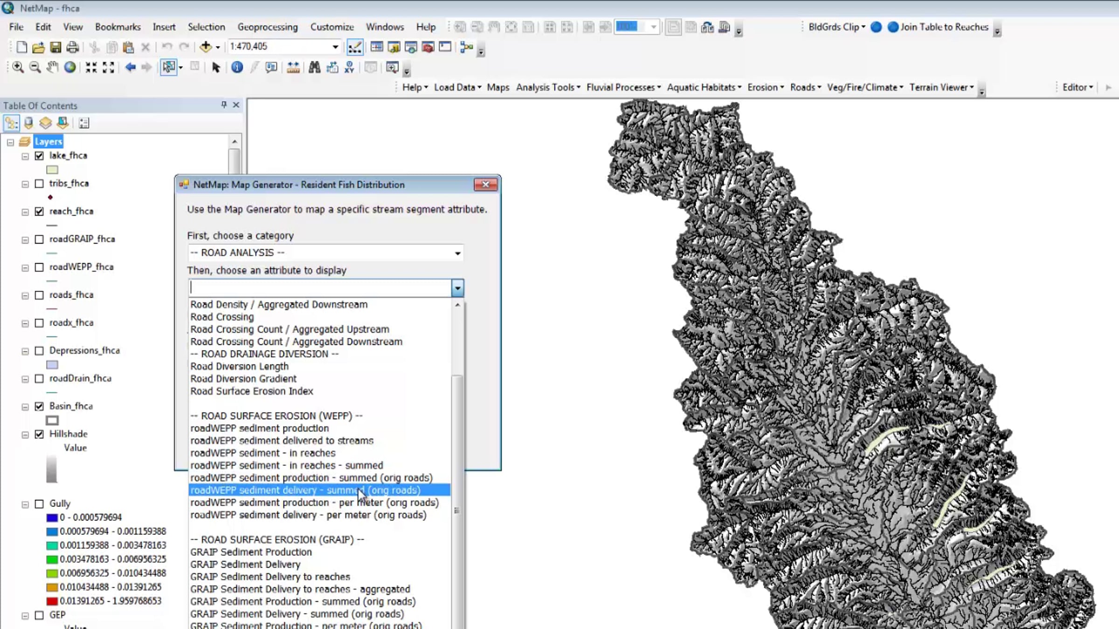Open the Catalog window icon
The width and height of the screenshot is (1119, 629).
tap(394, 47)
